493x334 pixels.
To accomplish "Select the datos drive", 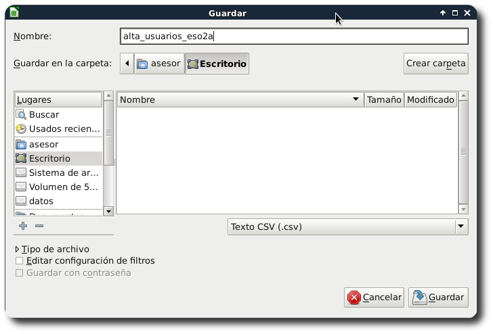I will [x=58, y=201].
